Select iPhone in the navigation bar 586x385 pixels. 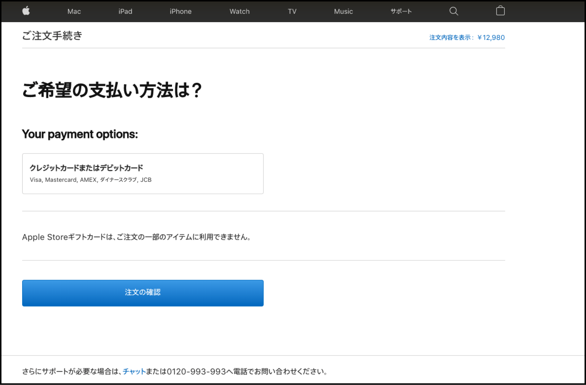[x=180, y=11]
